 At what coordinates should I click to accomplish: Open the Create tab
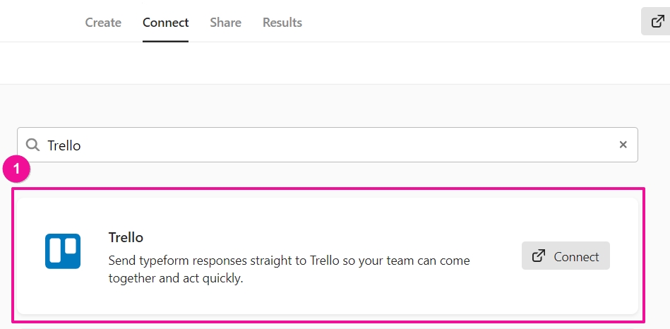pos(103,23)
